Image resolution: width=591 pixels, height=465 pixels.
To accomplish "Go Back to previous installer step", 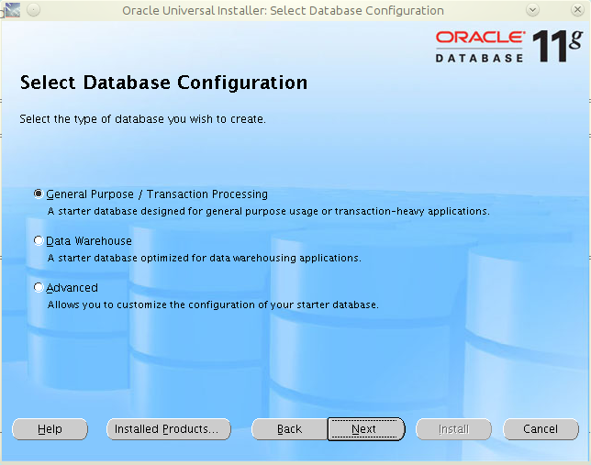I will 289,429.
